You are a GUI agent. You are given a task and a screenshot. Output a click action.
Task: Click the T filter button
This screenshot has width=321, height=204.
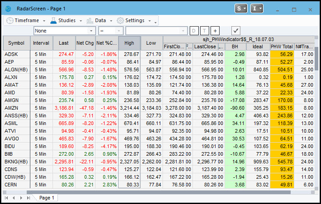(x=204, y=31)
